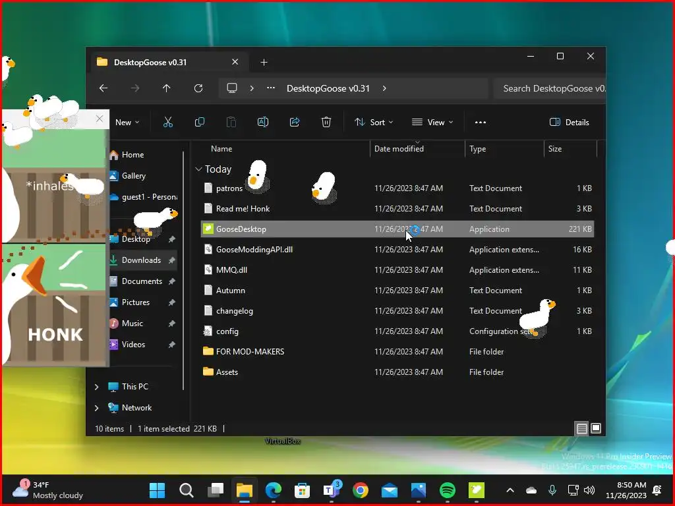Open Home in navigation pane
The width and height of the screenshot is (675, 506).
pos(132,154)
